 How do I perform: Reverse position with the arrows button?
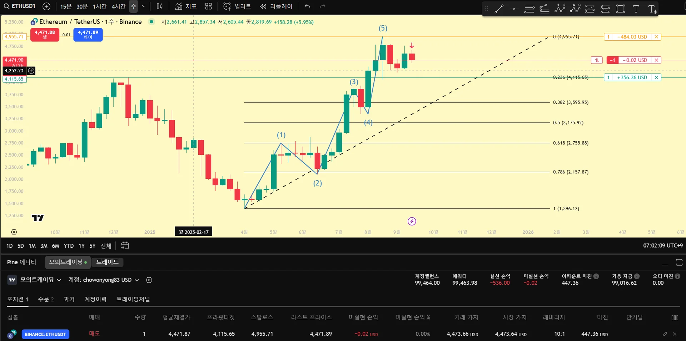(x=597, y=60)
